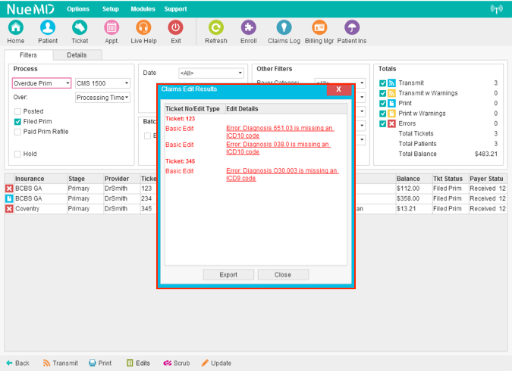Switch to the Details tab
512x371 pixels.
77,55
